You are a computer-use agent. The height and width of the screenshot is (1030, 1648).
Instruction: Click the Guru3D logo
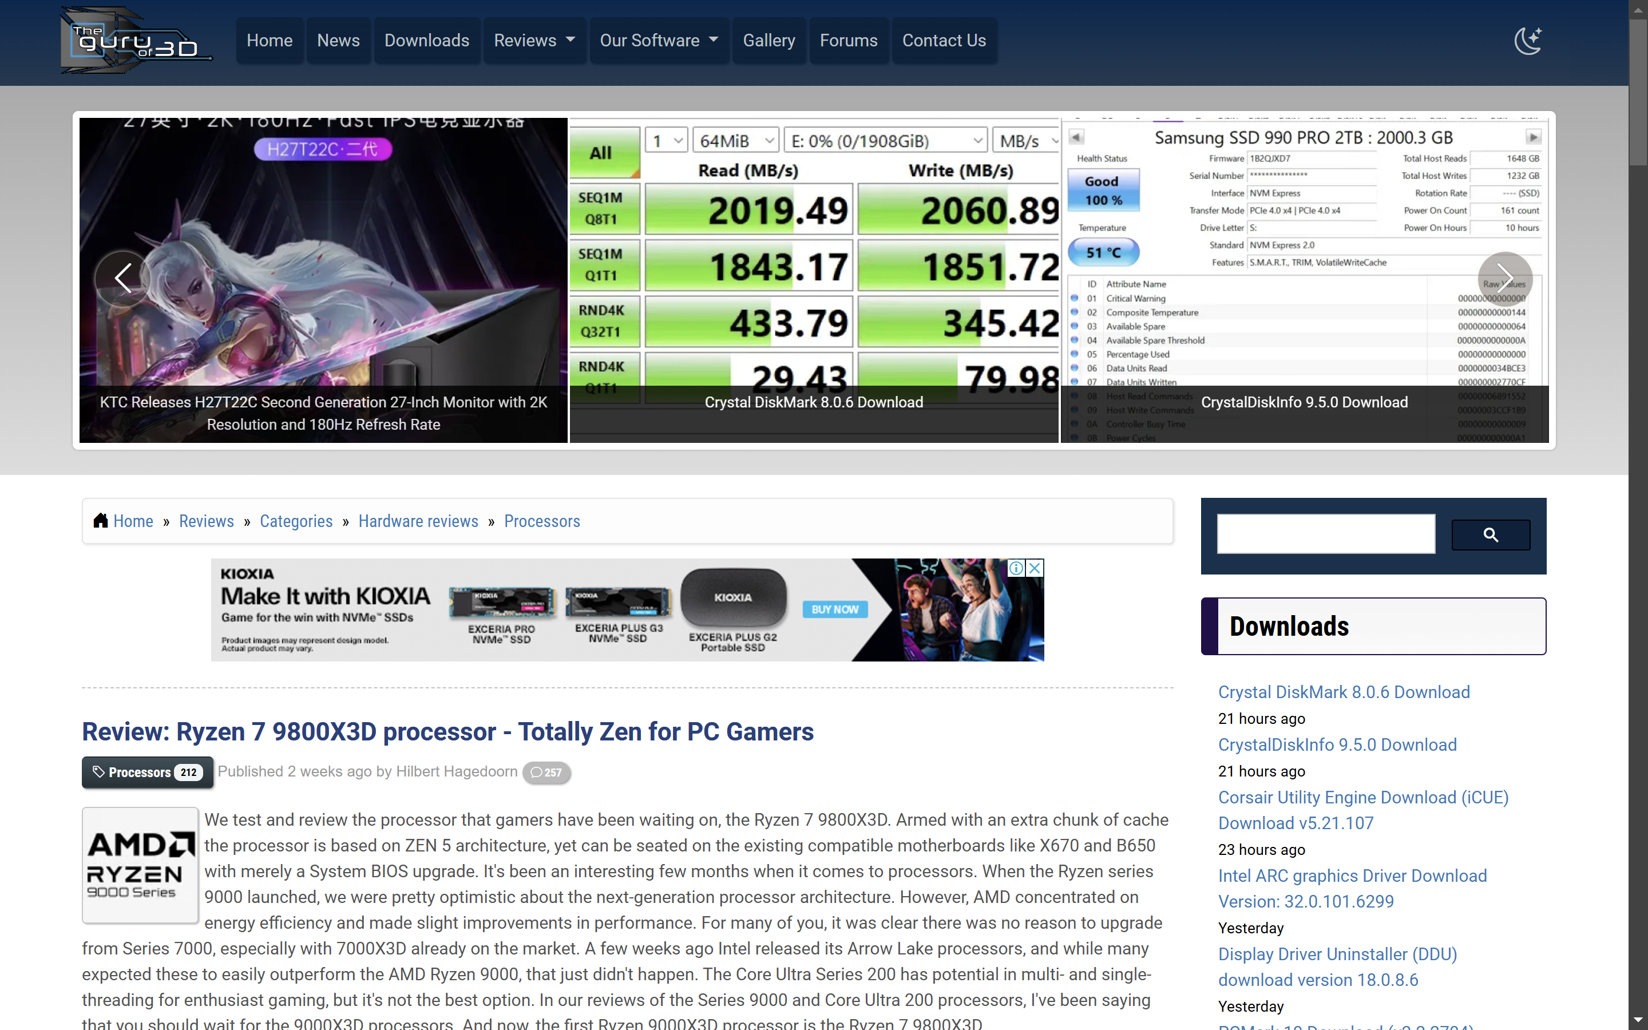click(x=136, y=40)
